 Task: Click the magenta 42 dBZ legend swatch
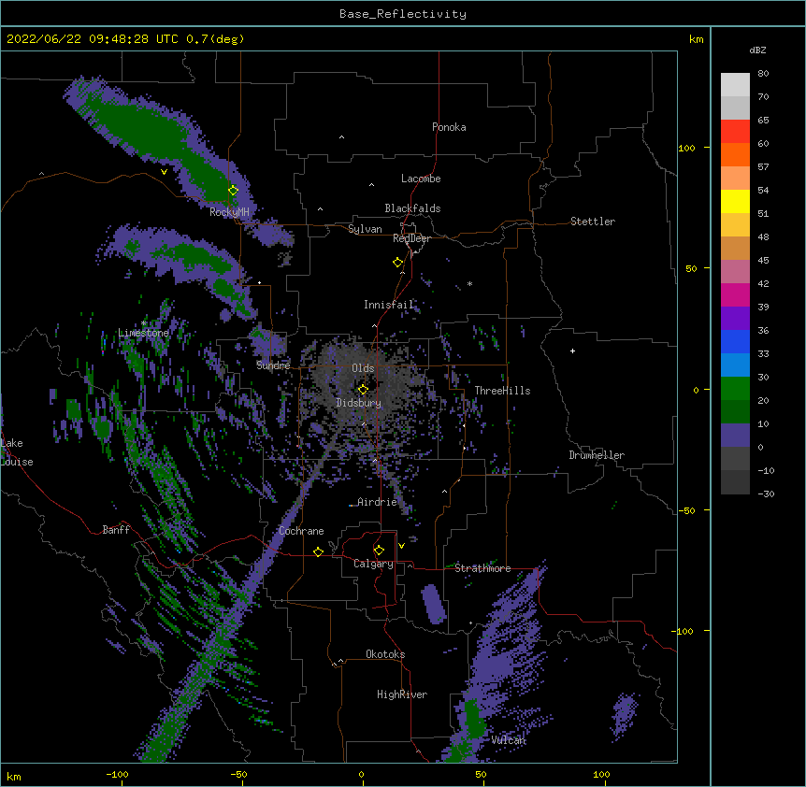pos(735,294)
